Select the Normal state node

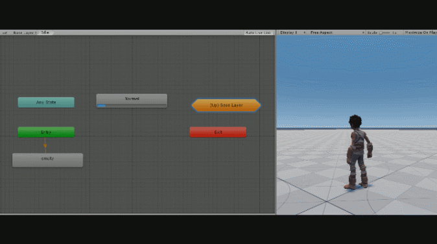[132, 101]
